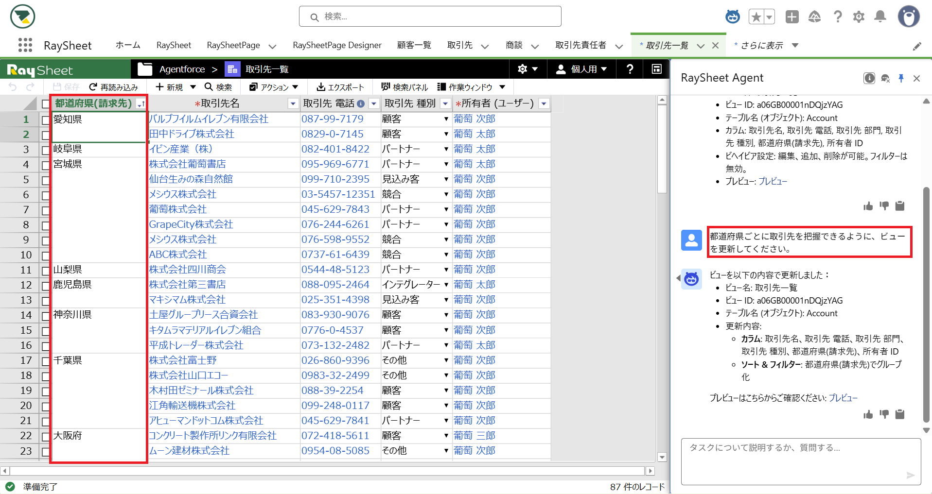Copy the latest agent reply to clipboard

coord(900,414)
